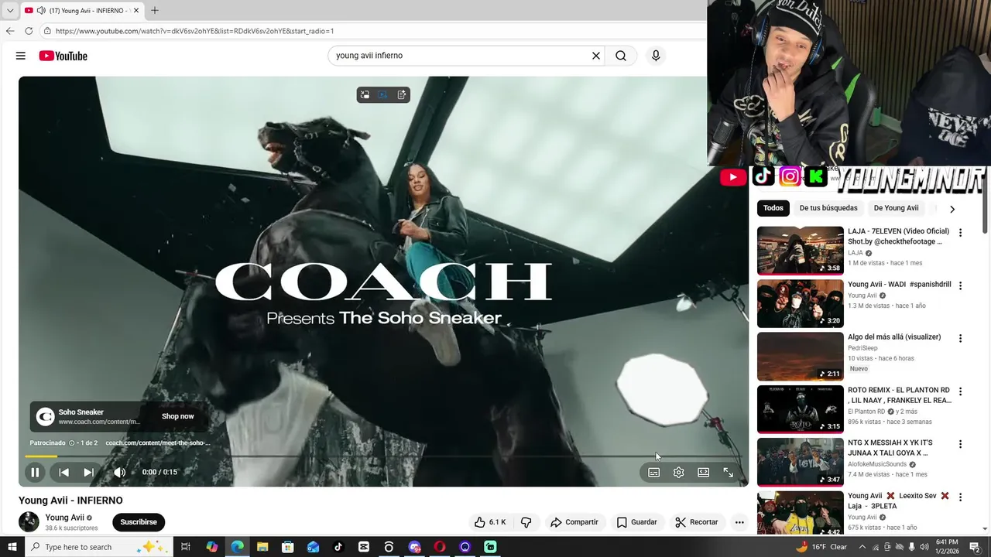The image size is (991, 557).
Task: Save video with Guardar
Action: pyautogui.click(x=637, y=522)
